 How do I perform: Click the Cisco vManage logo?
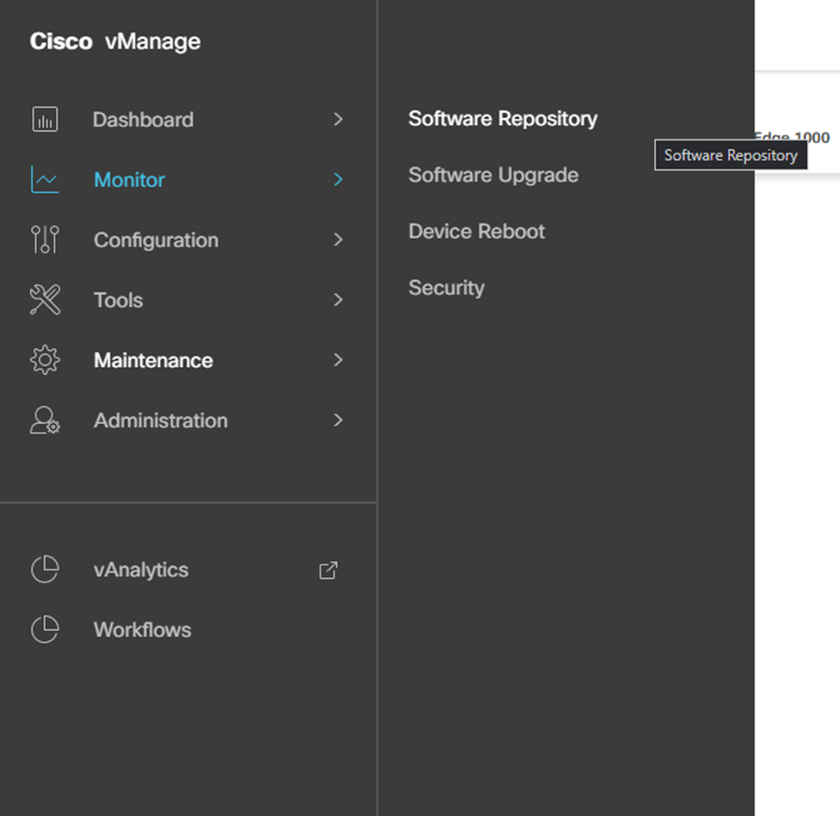pos(115,40)
